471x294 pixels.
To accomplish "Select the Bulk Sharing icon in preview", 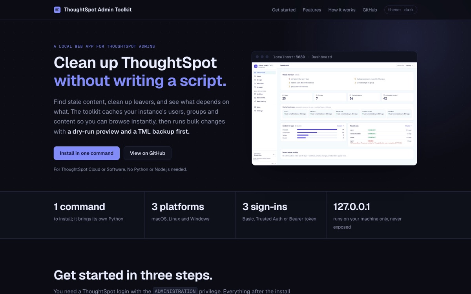I will pyautogui.click(x=255, y=101).
